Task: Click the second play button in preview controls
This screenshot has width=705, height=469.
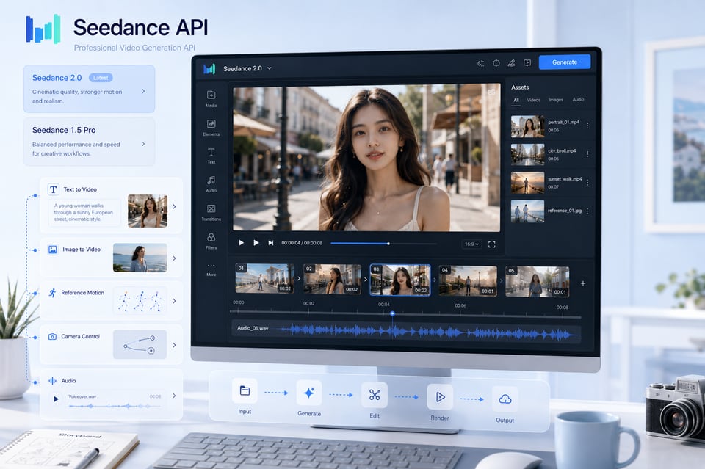Action: (x=256, y=243)
